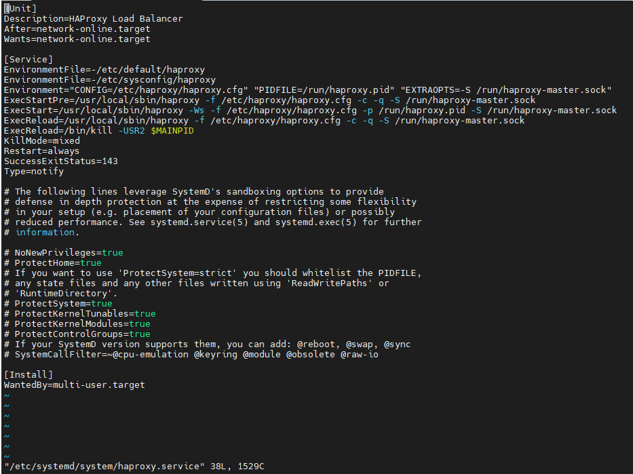Click the '@reboot, @swap, @sync' comment line
Viewport: 633px width, 474px height.
(x=208, y=344)
